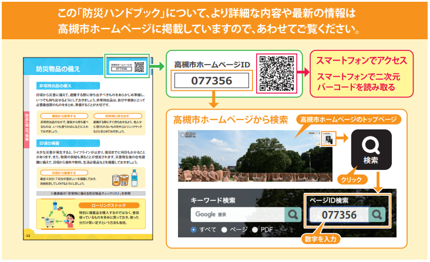The image size is (430, 262).
Task: Click the 高槻市ホームページのトップページ callout
Action: (348, 120)
